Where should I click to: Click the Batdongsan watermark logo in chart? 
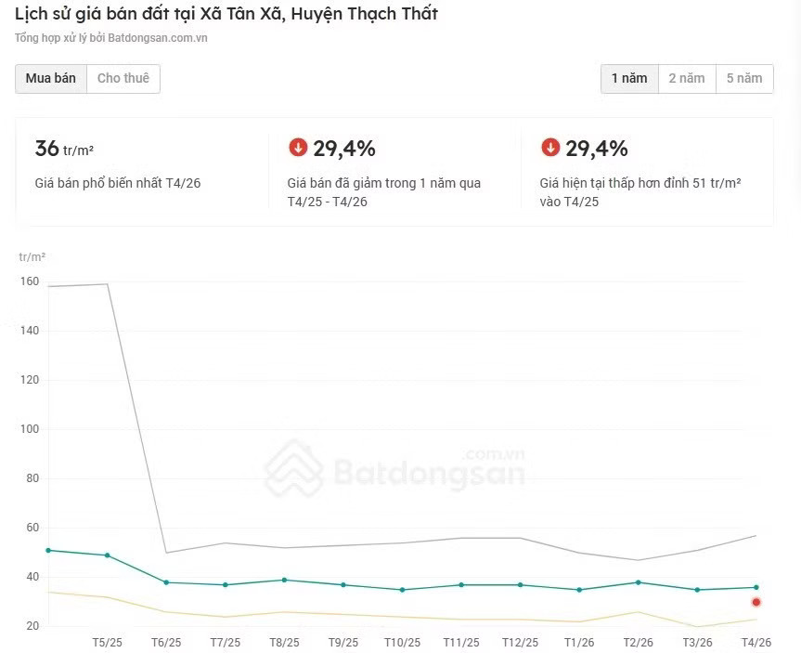click(394, 468)
